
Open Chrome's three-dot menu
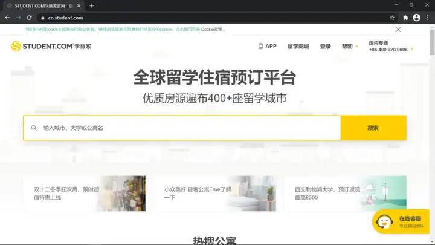point(428,18)
